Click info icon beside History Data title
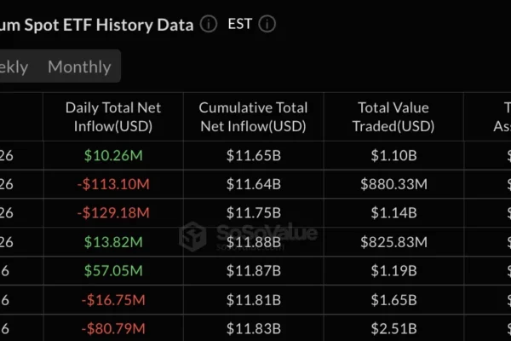 tap(209, 24)
